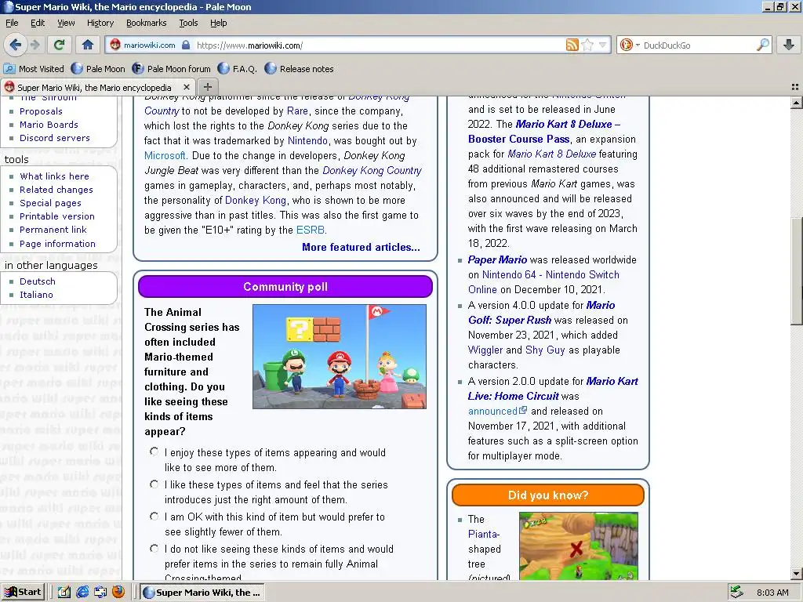This screenshot has width=803, height=602.
Task: Open the external announced link
Action: tap(496, 411)
